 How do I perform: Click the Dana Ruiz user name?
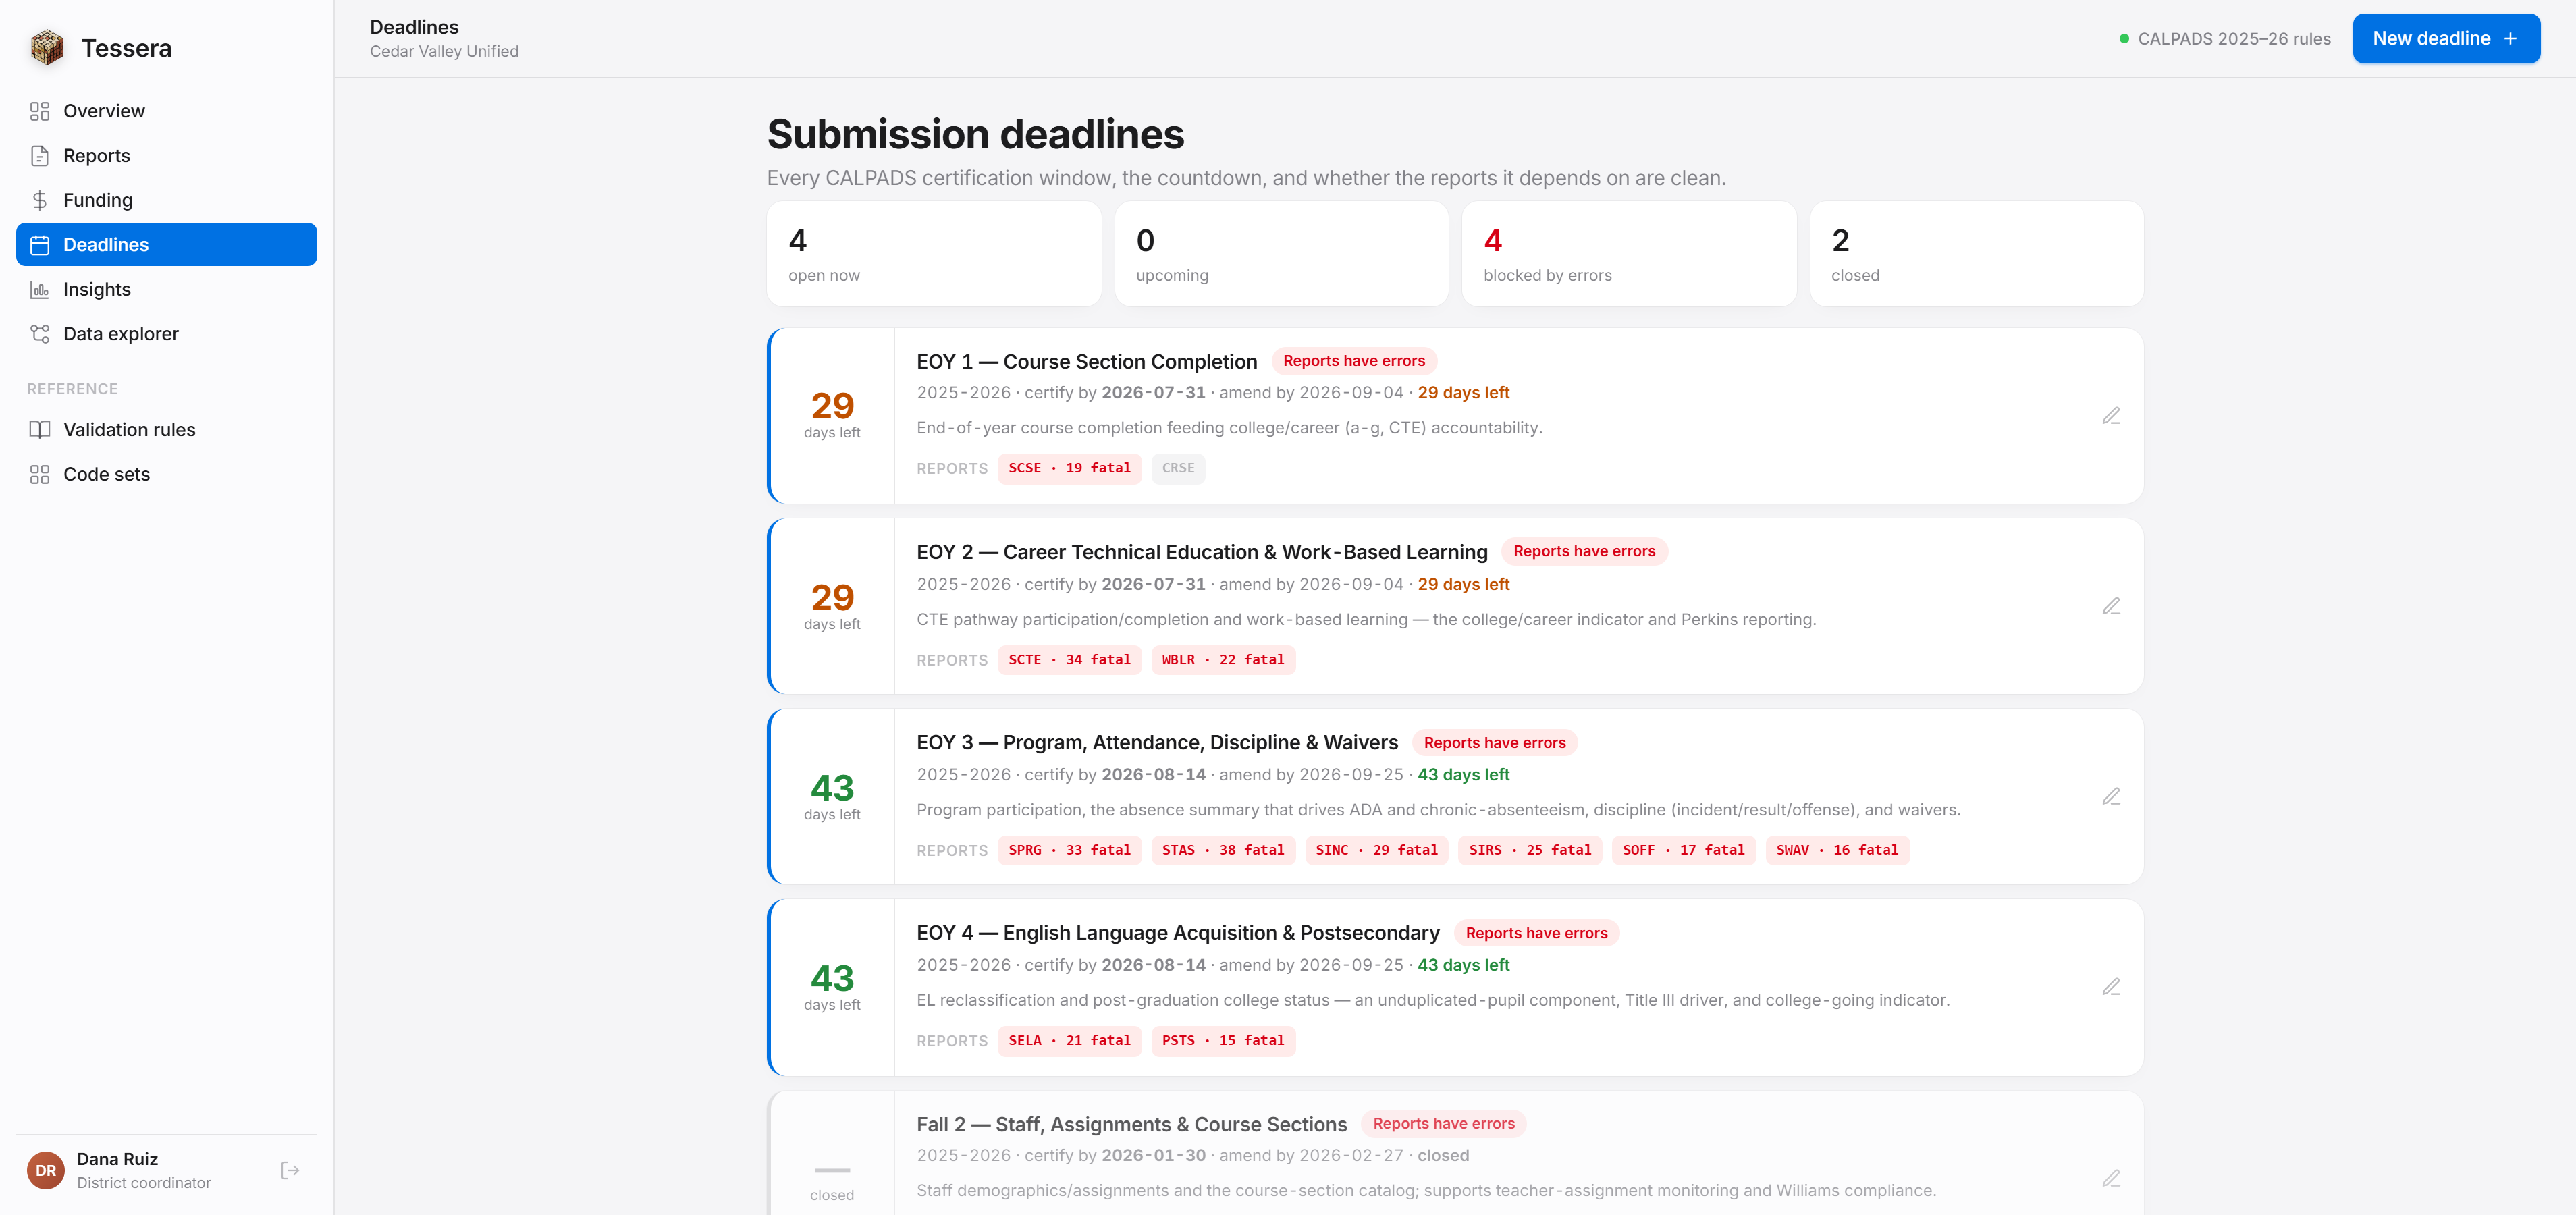pos(117,1159)
